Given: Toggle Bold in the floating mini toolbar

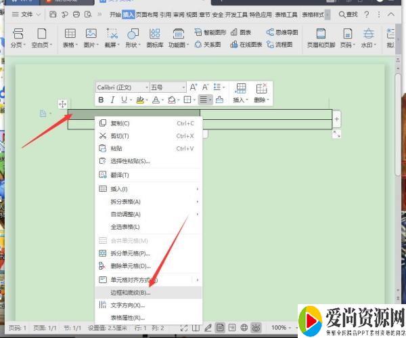Looking at the screenshot, I should 101,100.
